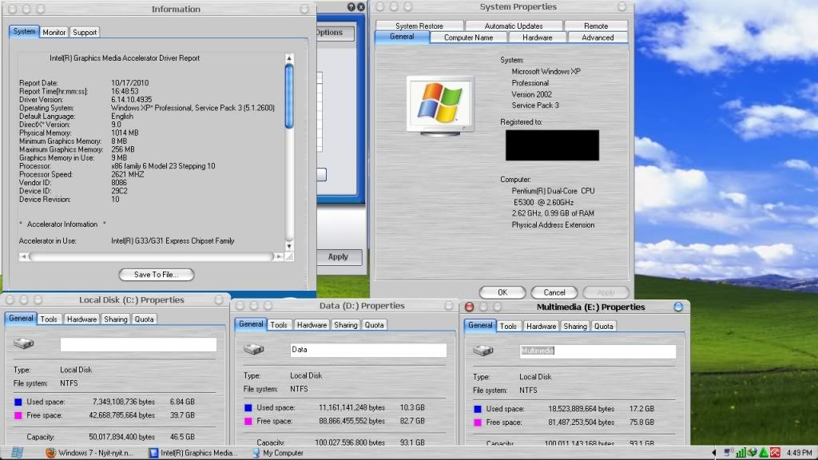Switch to Firefox Windows 7 taskbar item
The image size is (818, 460).
[x=89, y=453]
